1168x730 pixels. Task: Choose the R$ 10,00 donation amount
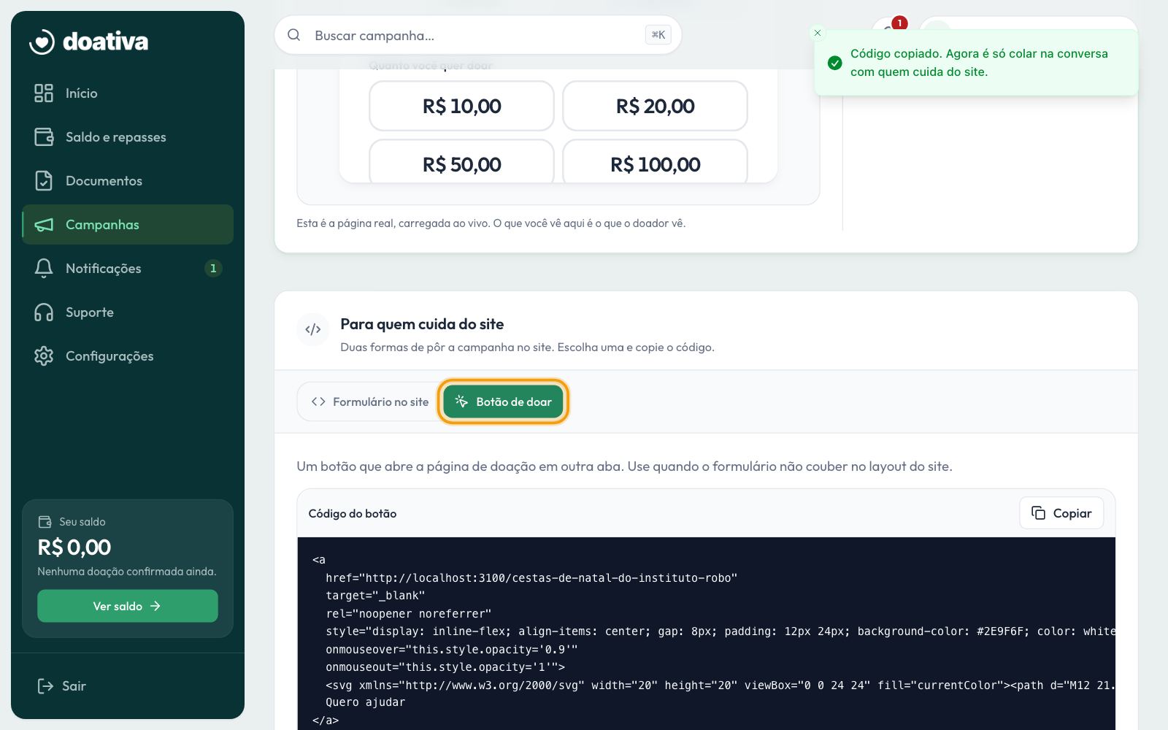(x=461, y=106)
